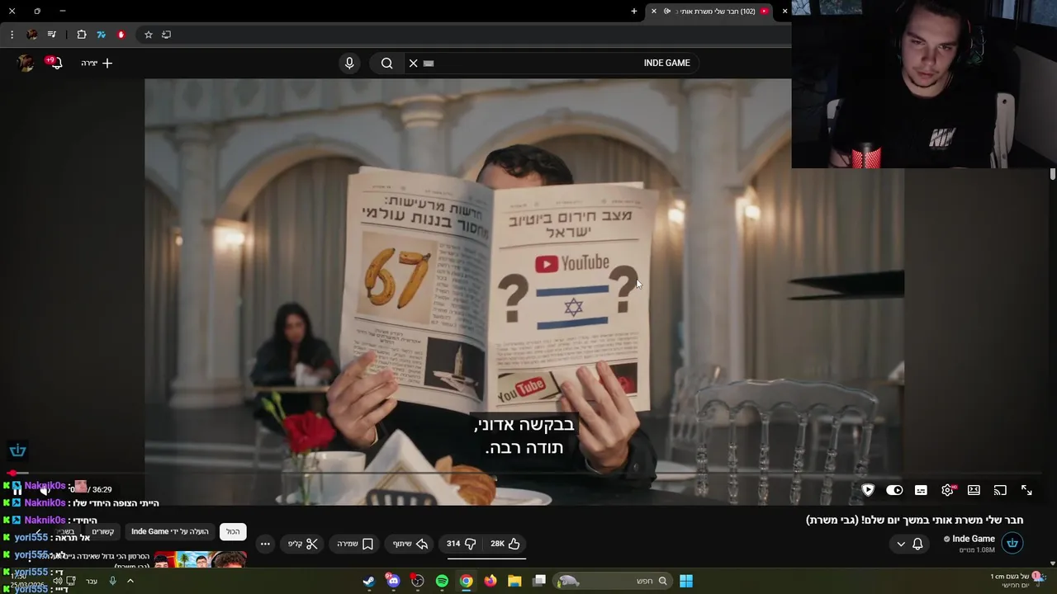The image size is (1057, 594).
Task: Clear the YouTube search text
Action: pos(414,63)
